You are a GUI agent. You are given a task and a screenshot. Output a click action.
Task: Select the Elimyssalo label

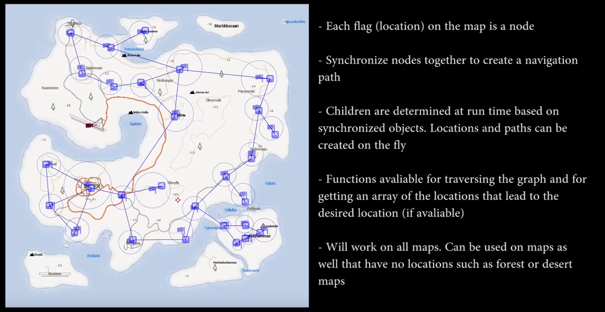(214, 100)
